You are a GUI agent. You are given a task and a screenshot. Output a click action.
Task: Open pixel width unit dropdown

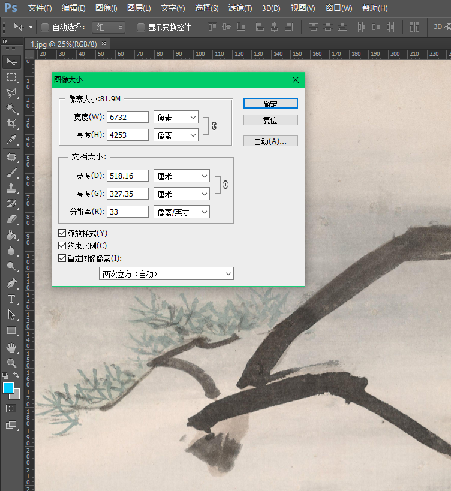click(176, 117)
